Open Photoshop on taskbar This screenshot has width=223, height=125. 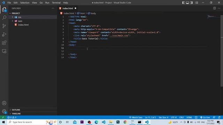[x=118, y=122]
